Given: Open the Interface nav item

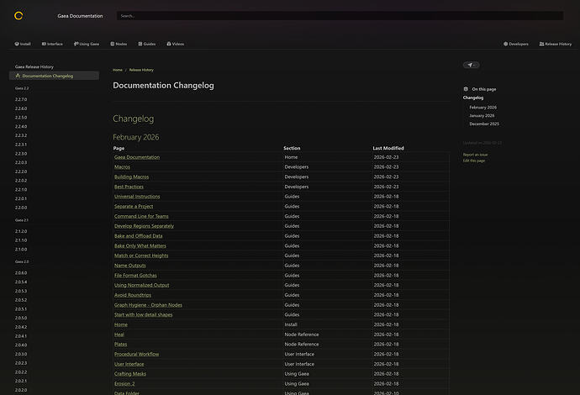Looking at the screenshot, I should [x=52, y=44].
